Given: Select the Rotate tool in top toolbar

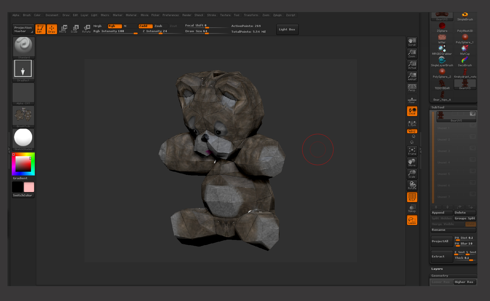Looking at the screenshot, I should click(x=86, y=29).
